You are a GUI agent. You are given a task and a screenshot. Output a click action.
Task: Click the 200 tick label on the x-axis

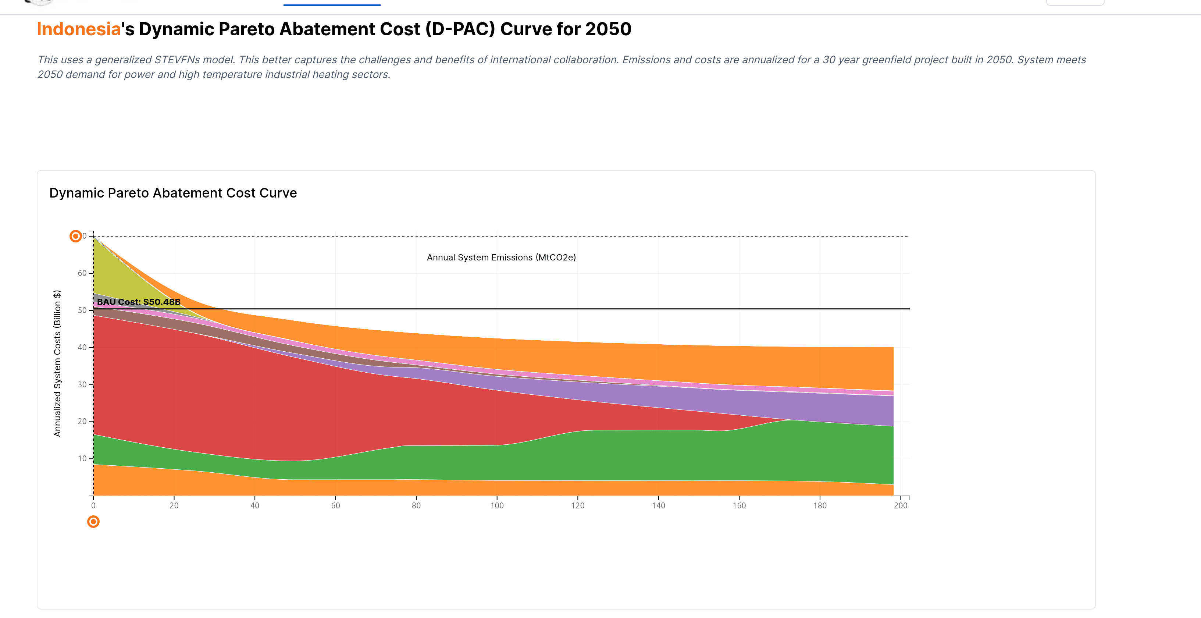click(900, 505)
